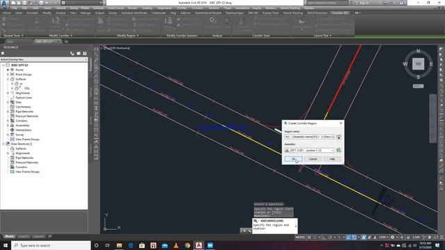Screen dimensions: 445x250
Task: Toggle 2D object snap in status bar
Action: tap(354, 237)
